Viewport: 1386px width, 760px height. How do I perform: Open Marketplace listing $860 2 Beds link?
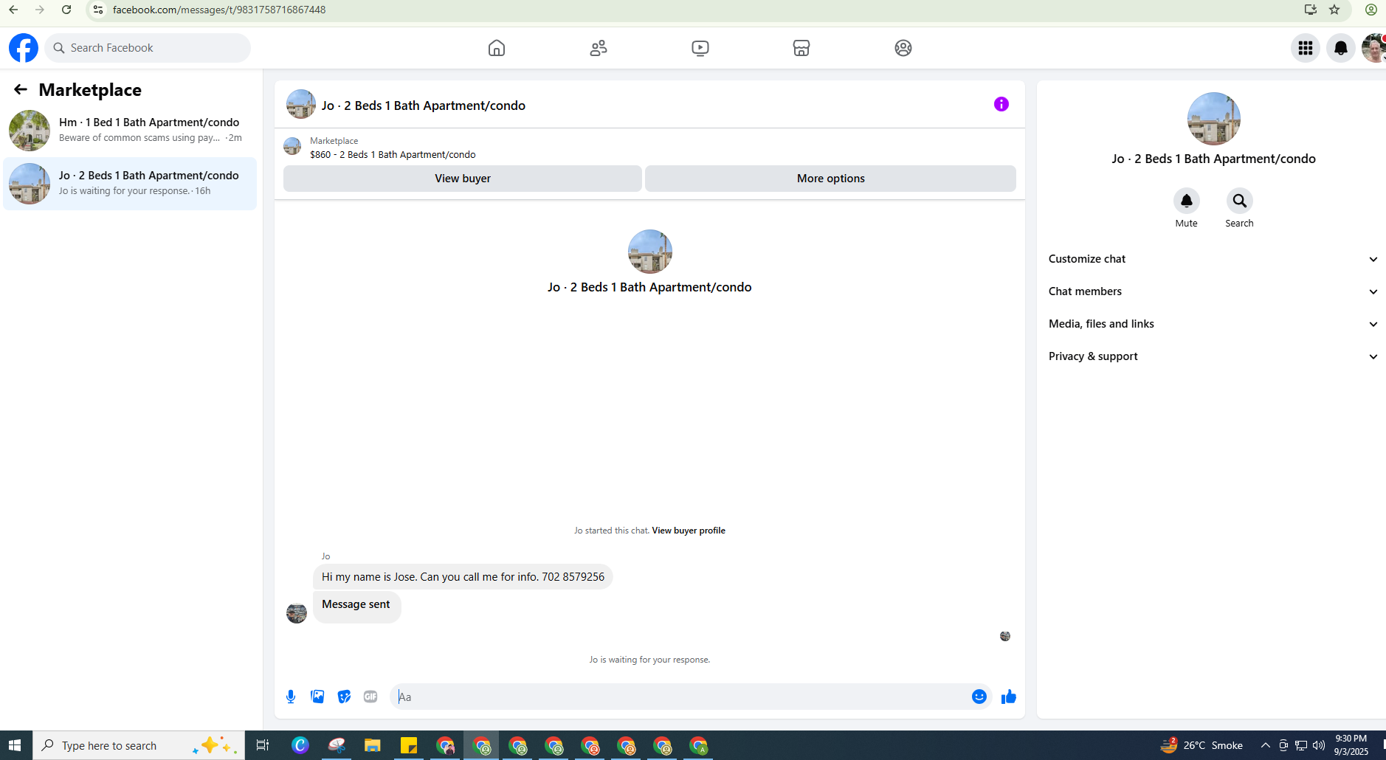[393, 155]
